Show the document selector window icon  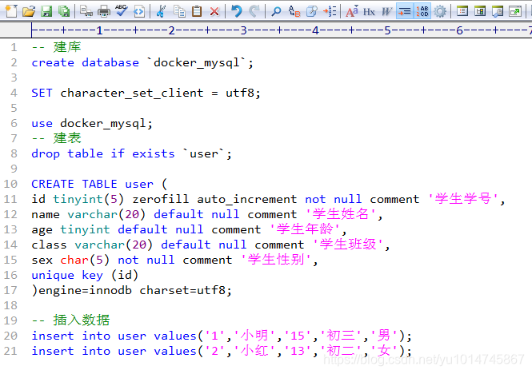coord(480,11)
